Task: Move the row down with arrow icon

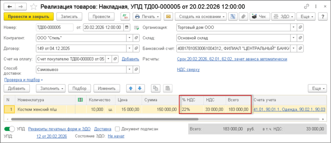Action: pos(140,89)
